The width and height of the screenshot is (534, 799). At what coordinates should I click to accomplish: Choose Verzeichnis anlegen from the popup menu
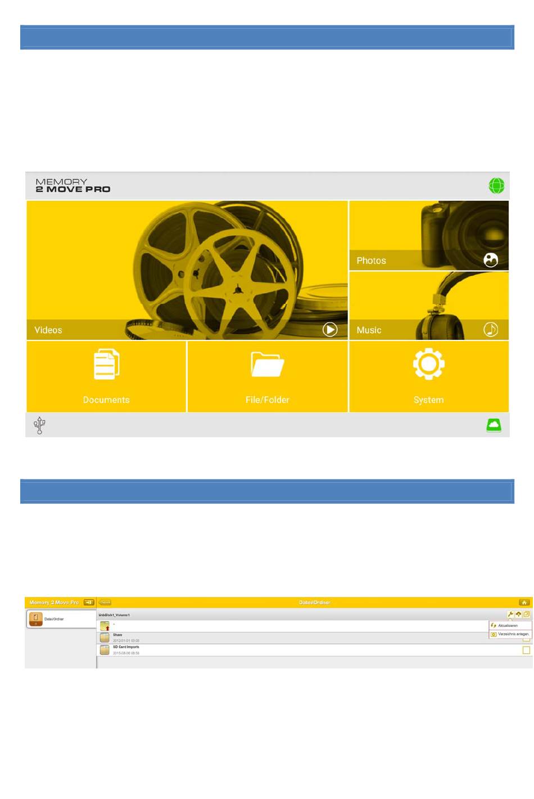click(x=510, y=634)
